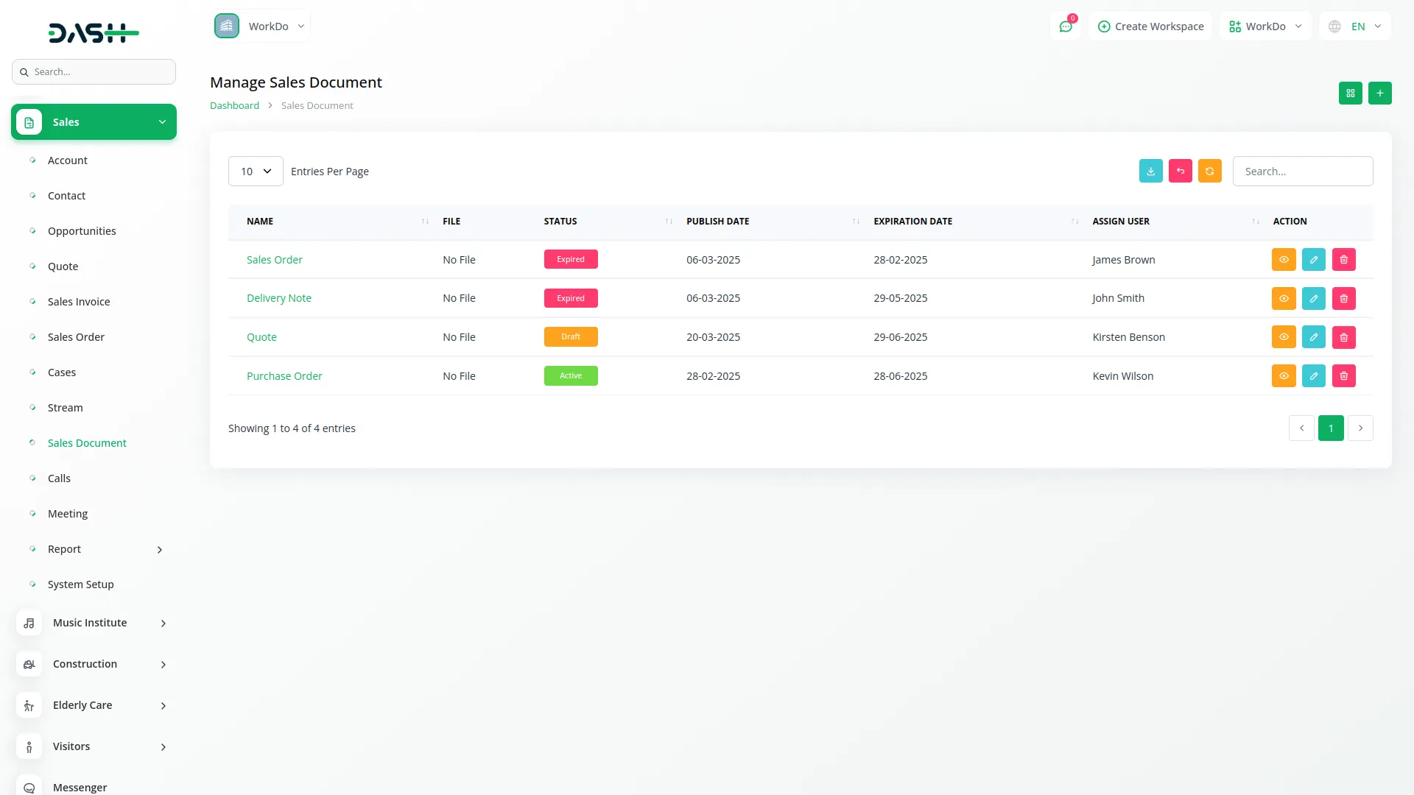This screenshot has height=795, width=1414.
Task: Edit the Delivery Note document
Action: pos(1313,298)
